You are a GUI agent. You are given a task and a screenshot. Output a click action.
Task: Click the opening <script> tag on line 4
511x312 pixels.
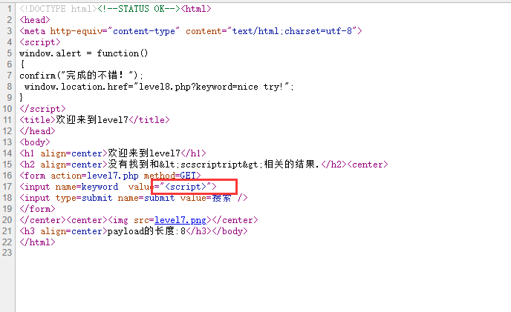tap(40, 42)
